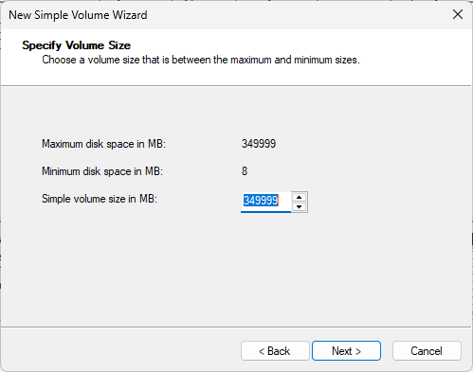The height and width of the screenshot is (372, 473).
Task: Increase volume size with the up spinner arrow
Action: 300,197
